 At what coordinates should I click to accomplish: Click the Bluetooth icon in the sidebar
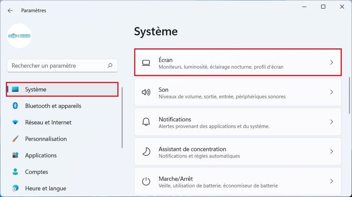pos(16,106)
